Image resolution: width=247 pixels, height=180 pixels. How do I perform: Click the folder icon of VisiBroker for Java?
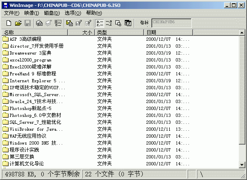point(5,129)
